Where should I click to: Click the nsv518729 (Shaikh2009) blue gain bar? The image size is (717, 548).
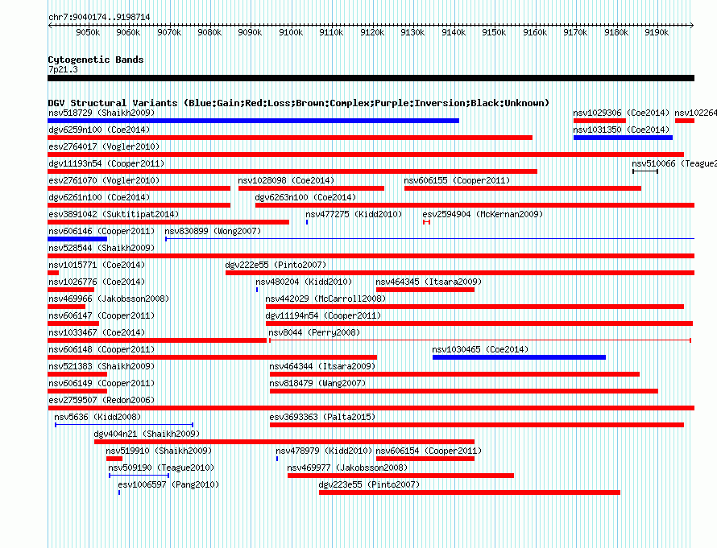(253, 121)
